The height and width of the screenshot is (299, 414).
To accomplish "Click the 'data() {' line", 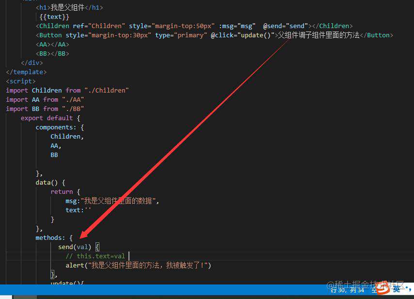I will (50, 183).
